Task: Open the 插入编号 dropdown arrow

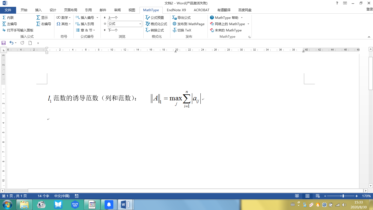Action: [x=97, y=17]
